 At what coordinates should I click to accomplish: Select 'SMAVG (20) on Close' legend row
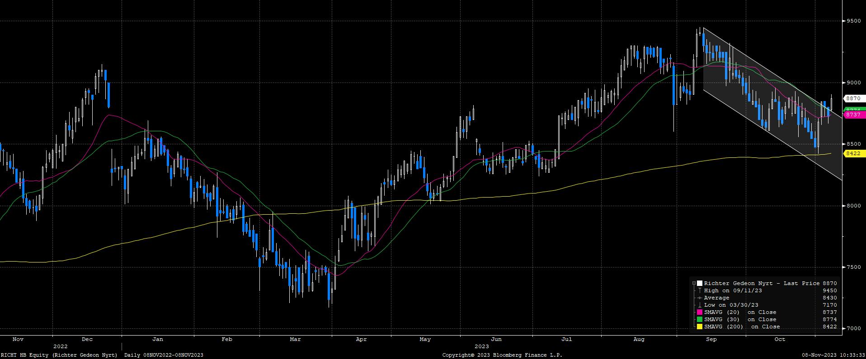[764, 312]
